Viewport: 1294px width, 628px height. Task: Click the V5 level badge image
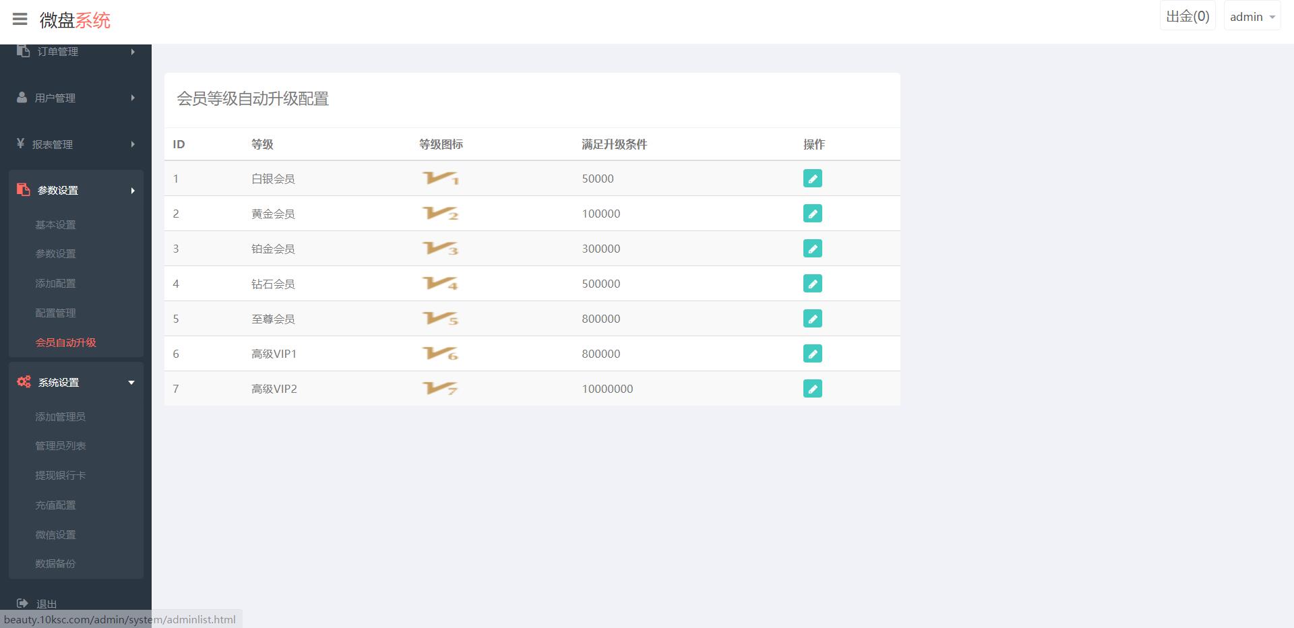[x=441, y=319]
